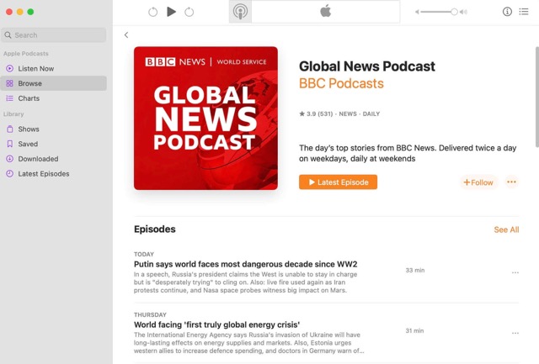Click the back chevron arrow
The image size is (539, 364).
126,35
